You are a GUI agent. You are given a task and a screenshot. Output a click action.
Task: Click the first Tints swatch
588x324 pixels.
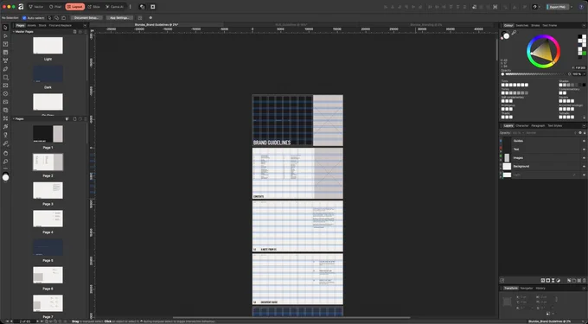pyautogui.click(x=503, y=85)
